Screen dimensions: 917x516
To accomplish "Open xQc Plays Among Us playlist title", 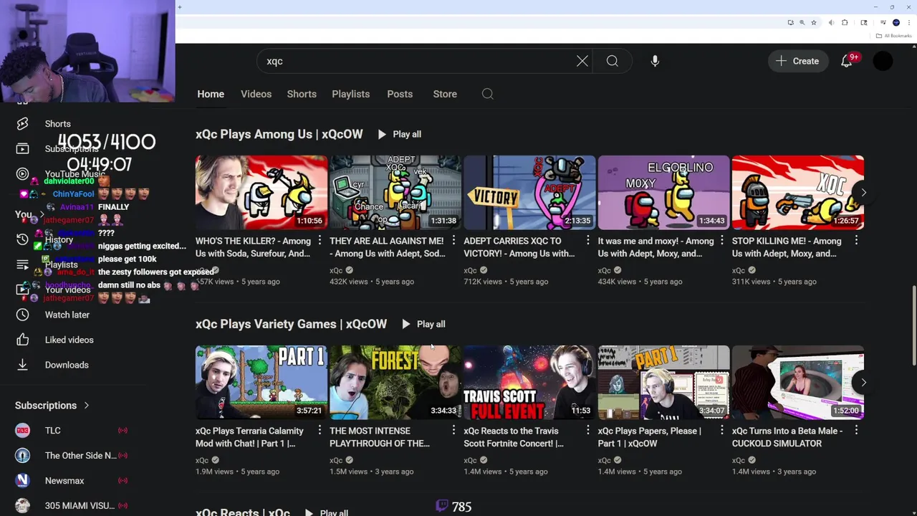I will [279, 134].
